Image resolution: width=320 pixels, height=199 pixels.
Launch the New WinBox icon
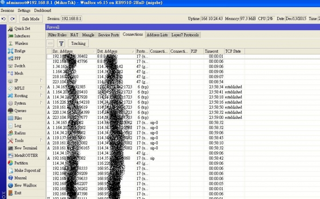10,185
